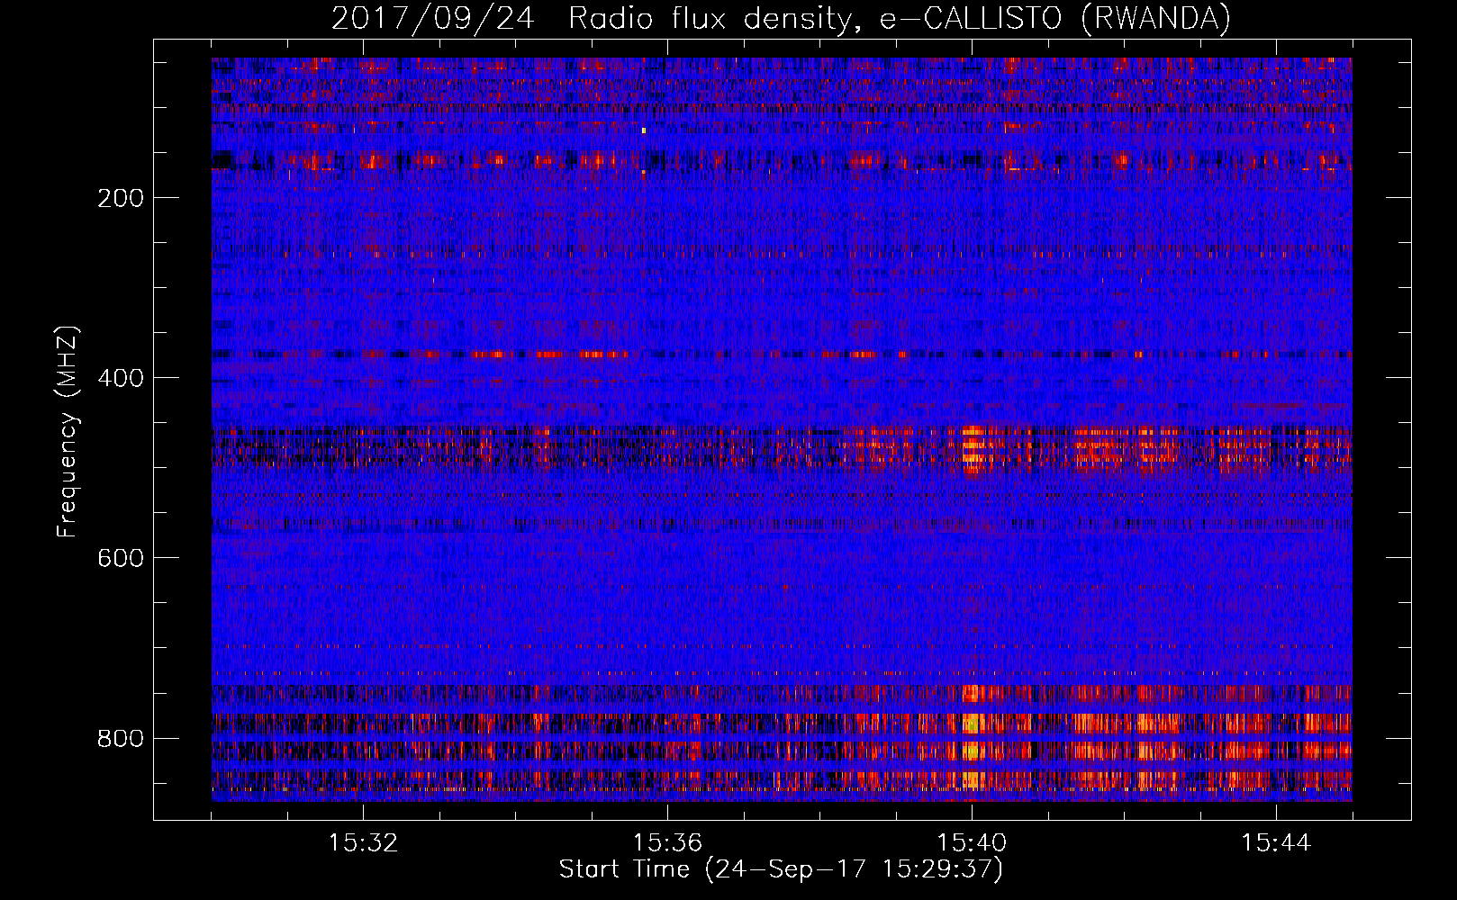Select the 15:40 time tick label

(972, 842)
